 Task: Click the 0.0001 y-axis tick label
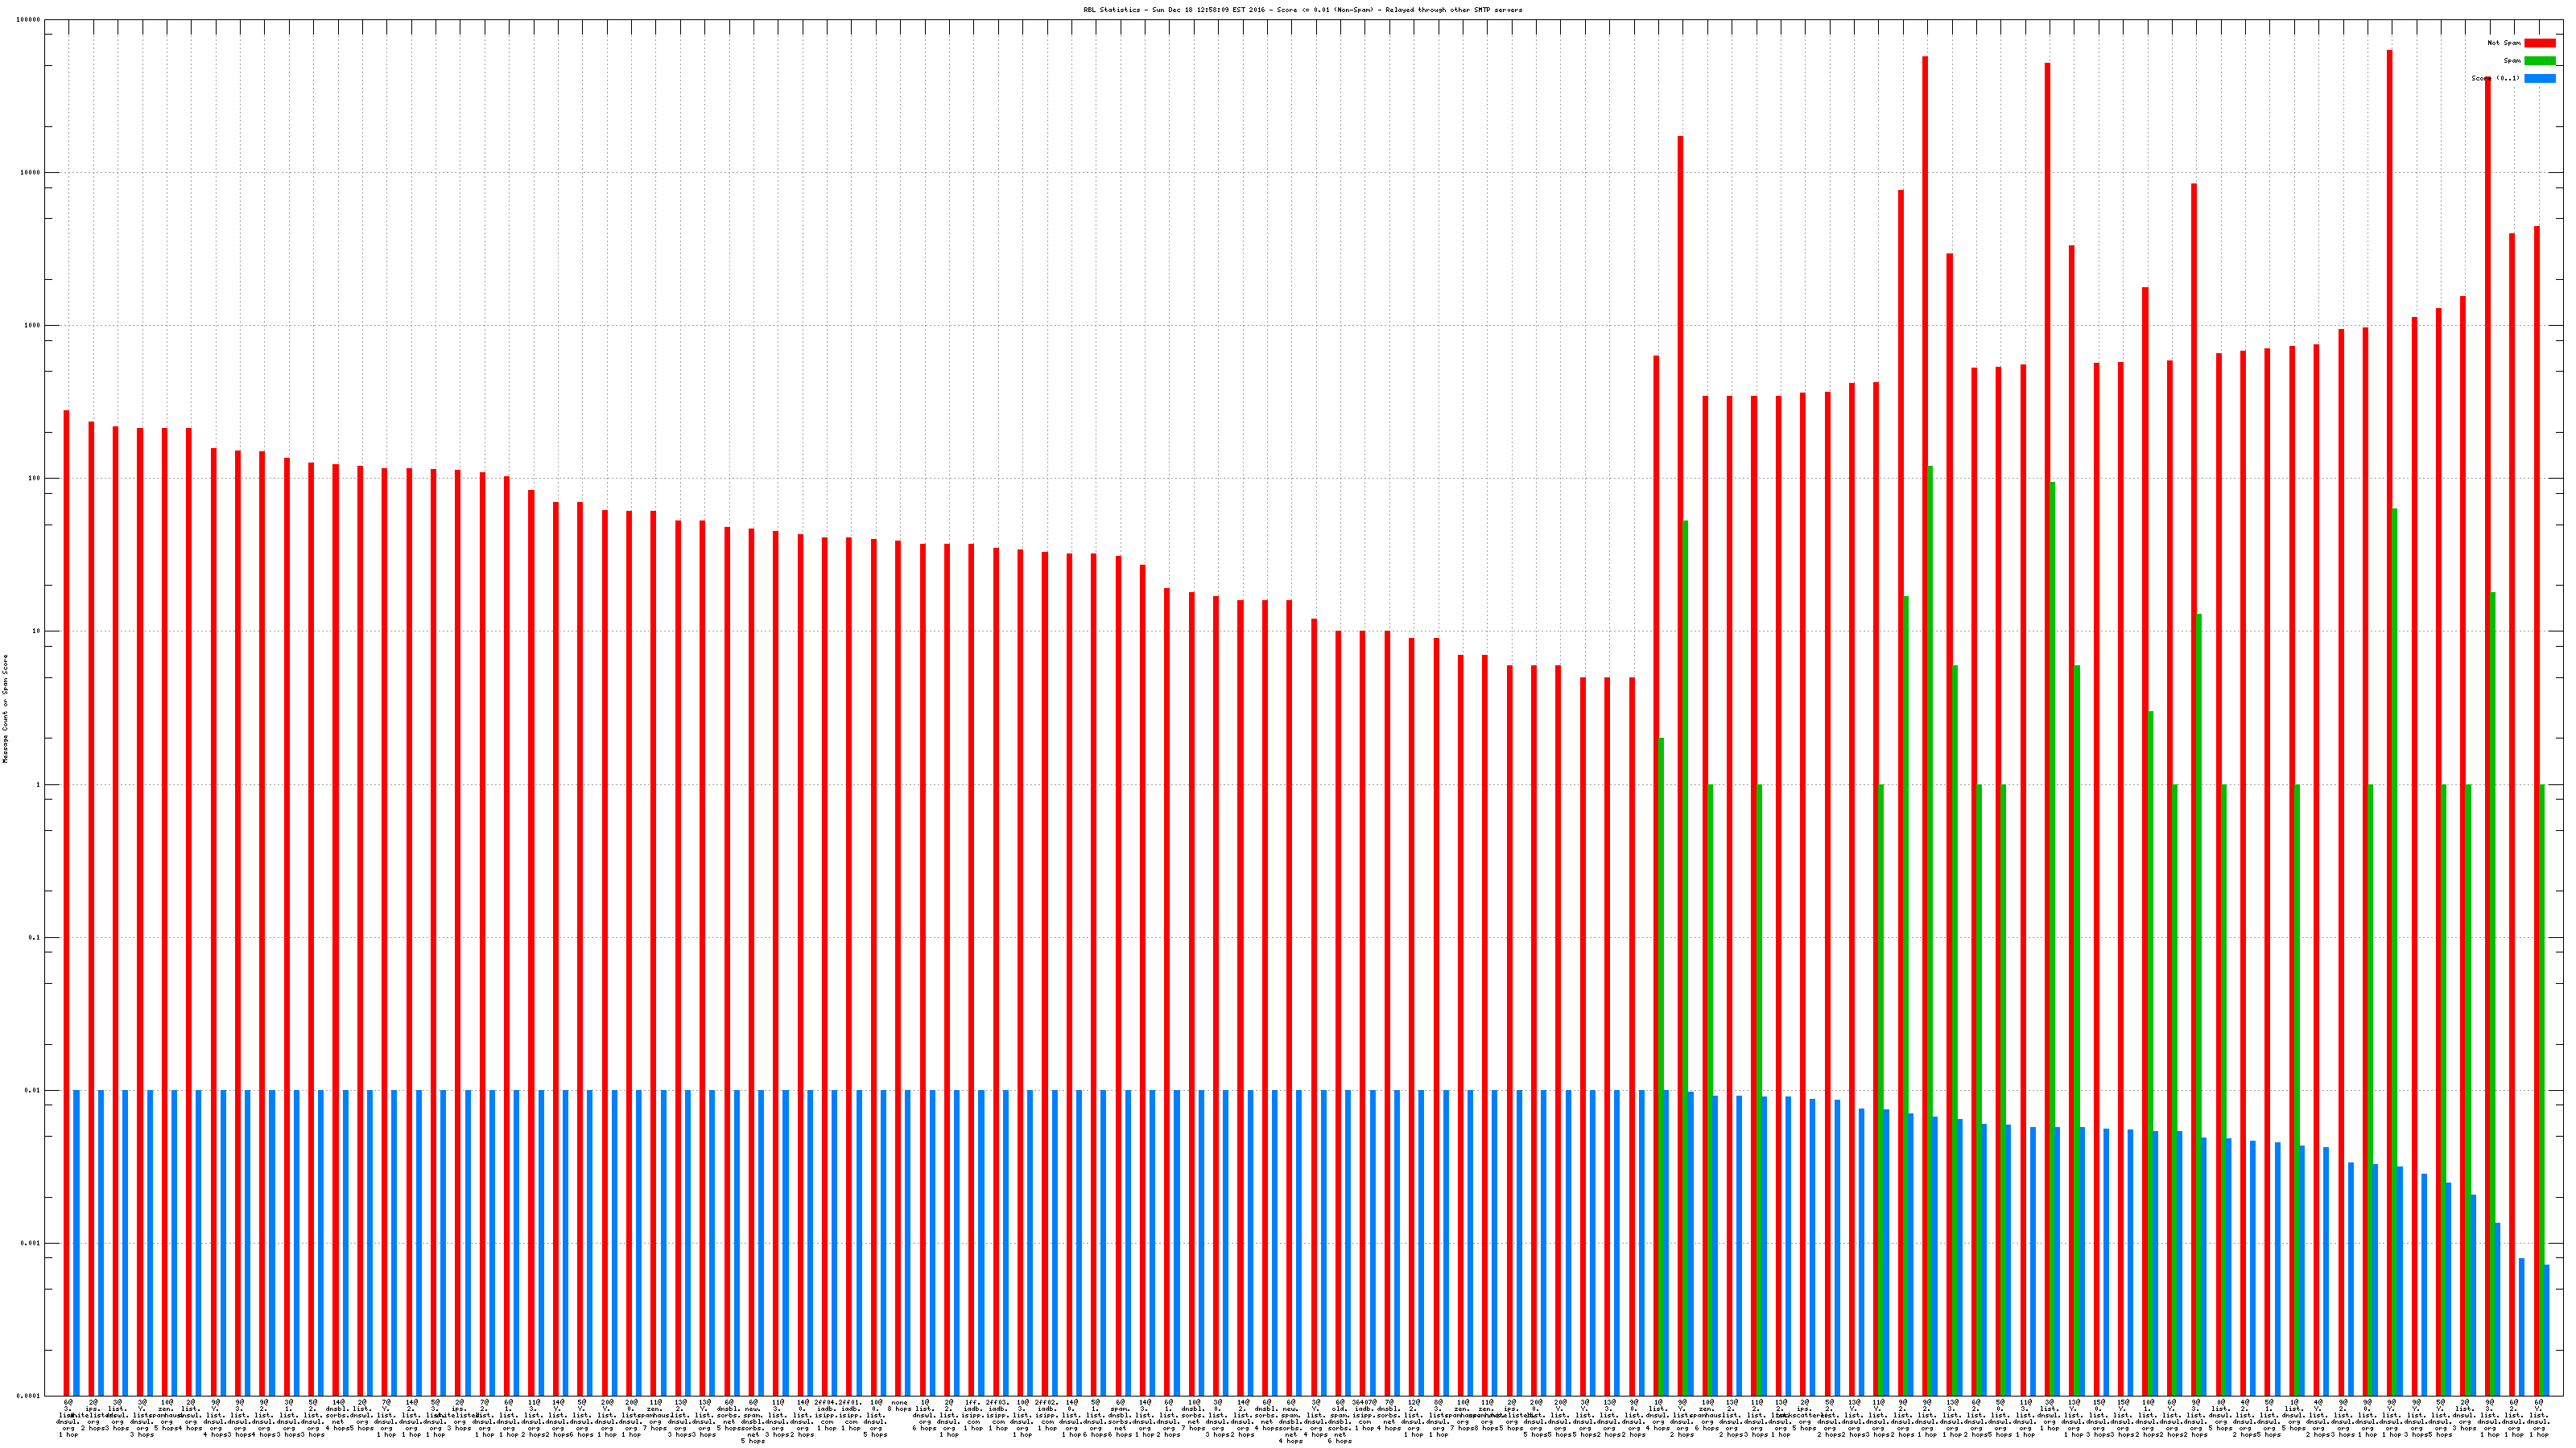pyautogui.click(x=29, y=1396)
